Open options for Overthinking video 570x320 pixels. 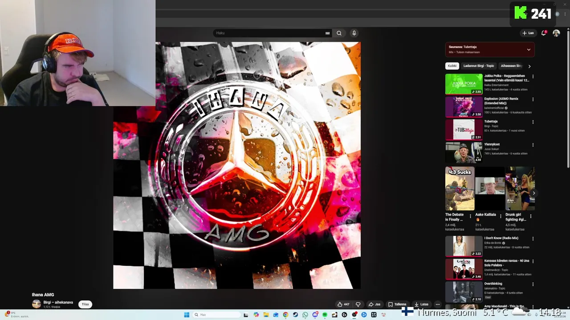pos(533,284)
